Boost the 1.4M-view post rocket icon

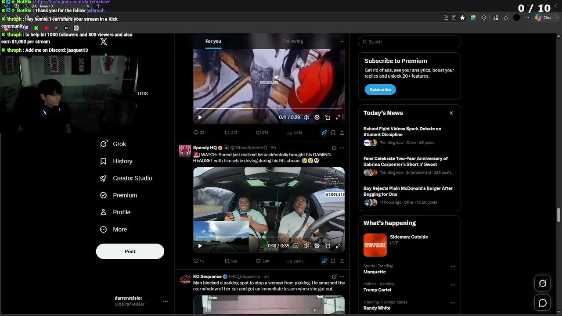tap(324, 133)
